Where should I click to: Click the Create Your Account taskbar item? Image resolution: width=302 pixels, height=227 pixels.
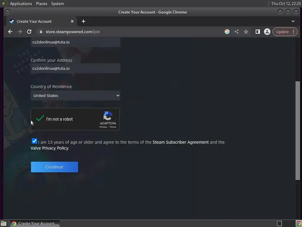(35, 223)
